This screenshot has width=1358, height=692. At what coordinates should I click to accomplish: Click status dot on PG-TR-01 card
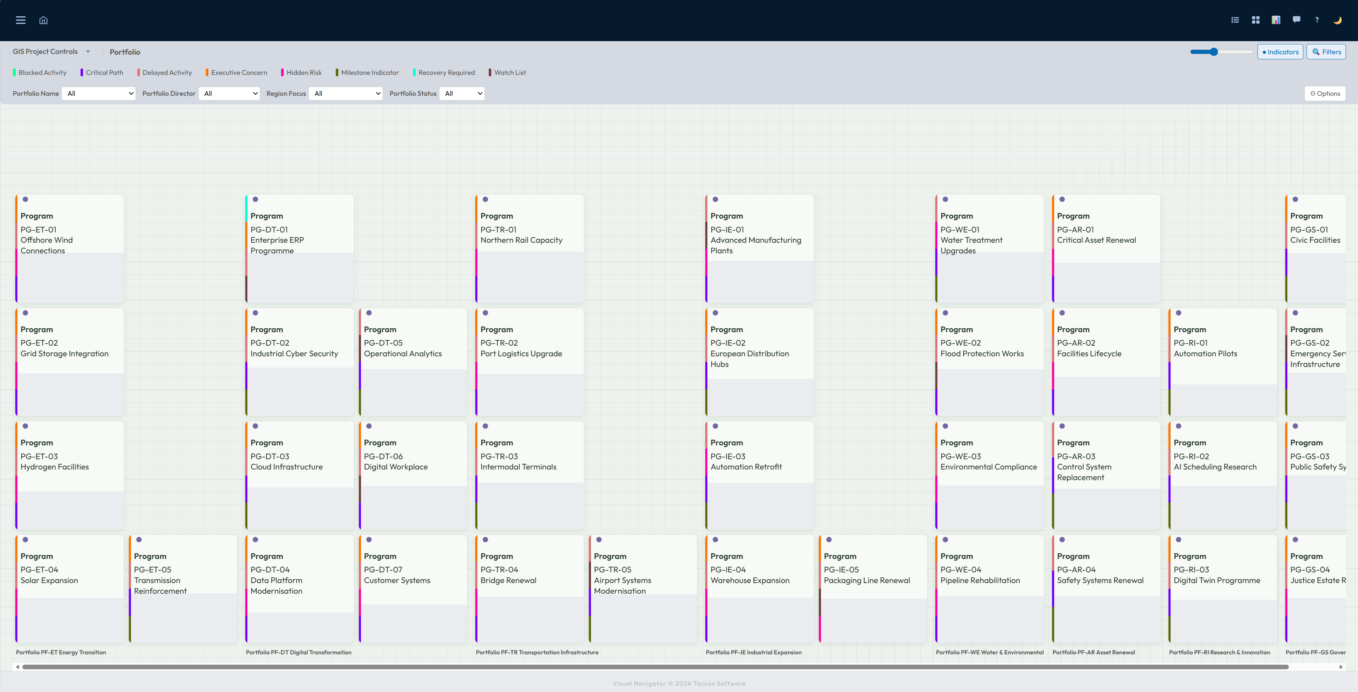tap(486, 199)
